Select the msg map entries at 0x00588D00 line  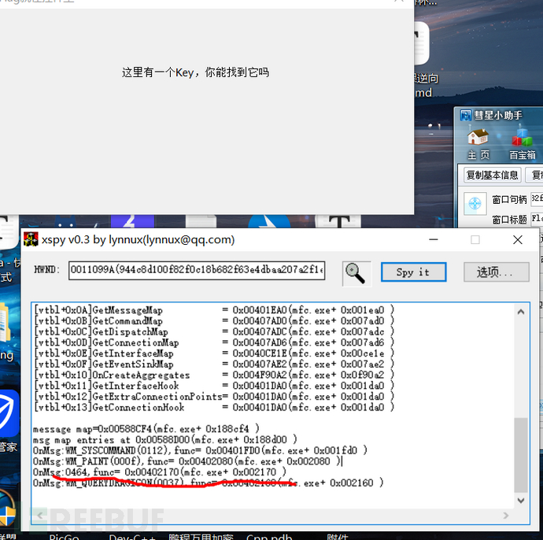(164, 440)
